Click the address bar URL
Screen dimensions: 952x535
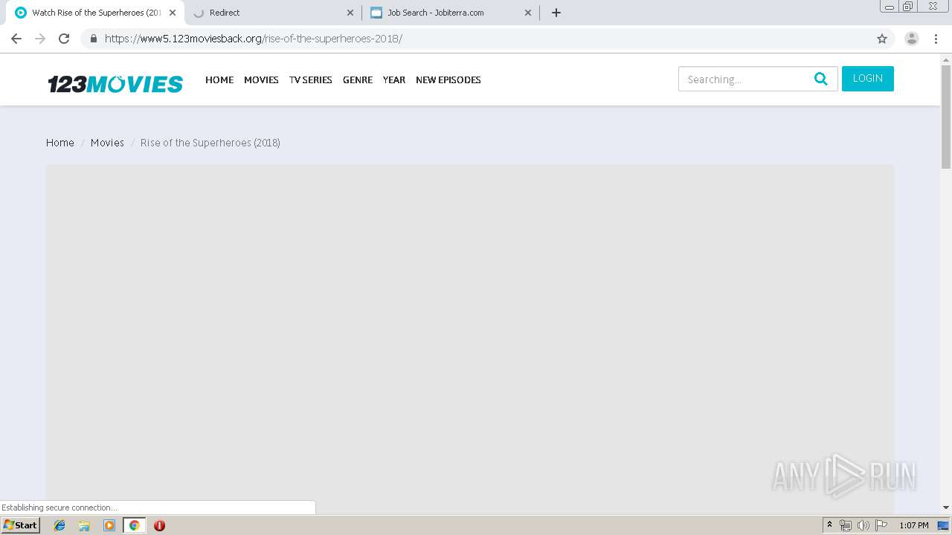click(x=254, y=39)
